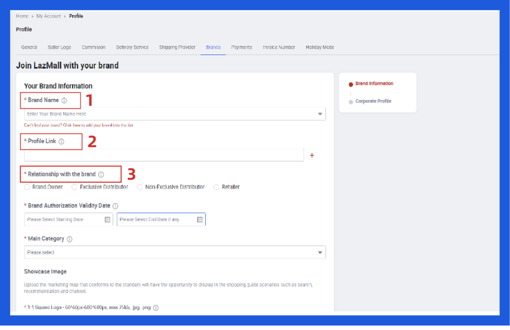Select the Brands tab
The image size is (510, 330).
(x=213, y=47)
